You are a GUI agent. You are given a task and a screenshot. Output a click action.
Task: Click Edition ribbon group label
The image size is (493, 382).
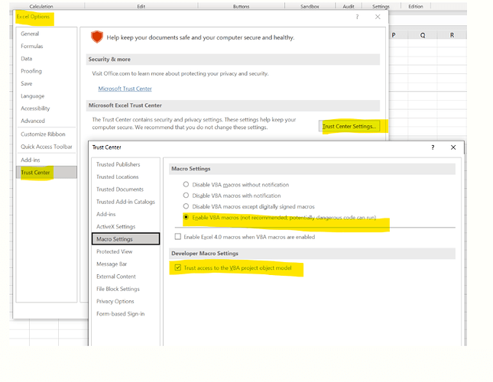point(416,6)
